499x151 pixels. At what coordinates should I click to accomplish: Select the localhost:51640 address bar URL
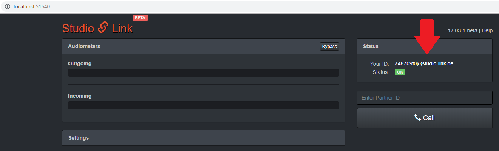pos(32,7)
